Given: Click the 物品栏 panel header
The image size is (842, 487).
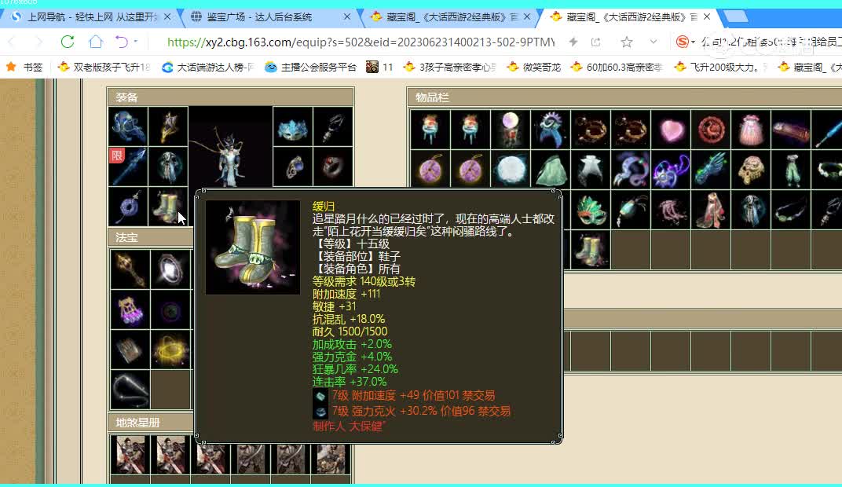Looking at the screenshot, I should click(x=624, y=97).
